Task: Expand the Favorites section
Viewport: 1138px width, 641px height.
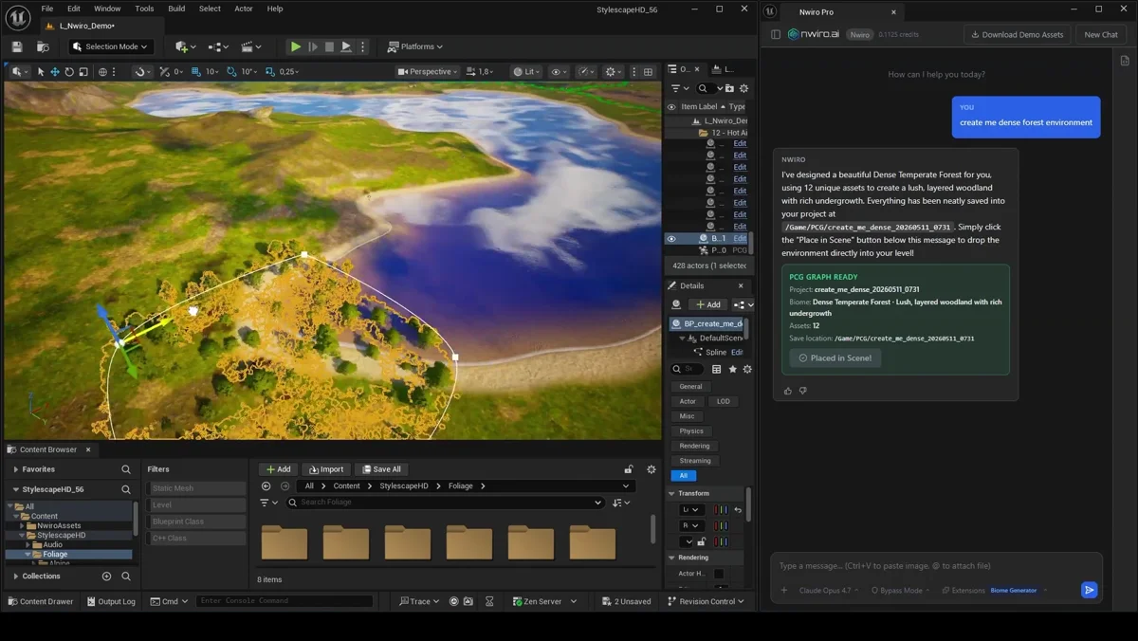Action: pos(15,469)
